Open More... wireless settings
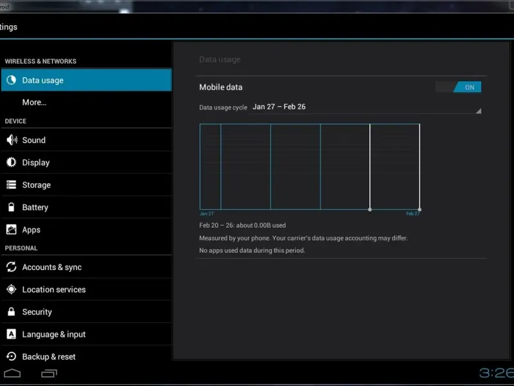514x386 pixels. click(x=35, y=102)
